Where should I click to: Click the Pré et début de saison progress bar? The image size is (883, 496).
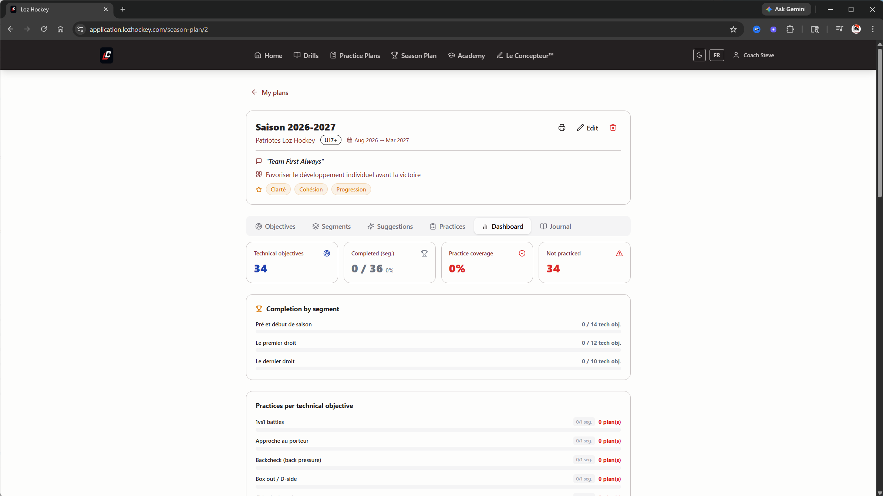tap(438, 332)
